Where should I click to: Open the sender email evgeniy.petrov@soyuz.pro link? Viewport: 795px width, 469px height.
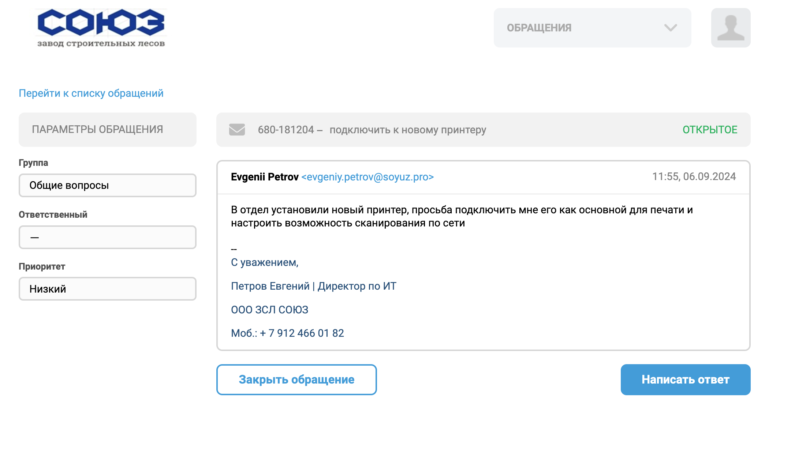367,177
